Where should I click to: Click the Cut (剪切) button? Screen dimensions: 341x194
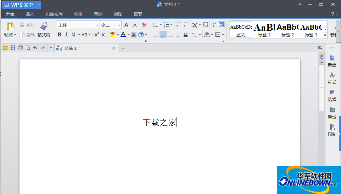point(27,25)
